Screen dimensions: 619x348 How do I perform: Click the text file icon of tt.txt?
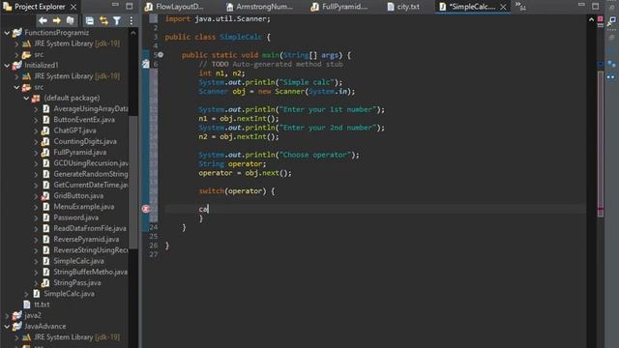[27, 304]
